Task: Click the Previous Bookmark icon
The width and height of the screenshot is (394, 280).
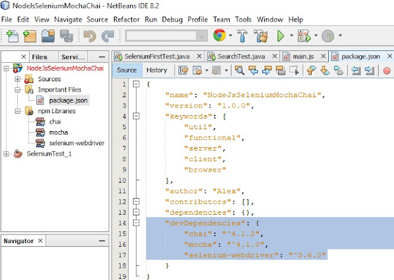Action: point(311,71)
